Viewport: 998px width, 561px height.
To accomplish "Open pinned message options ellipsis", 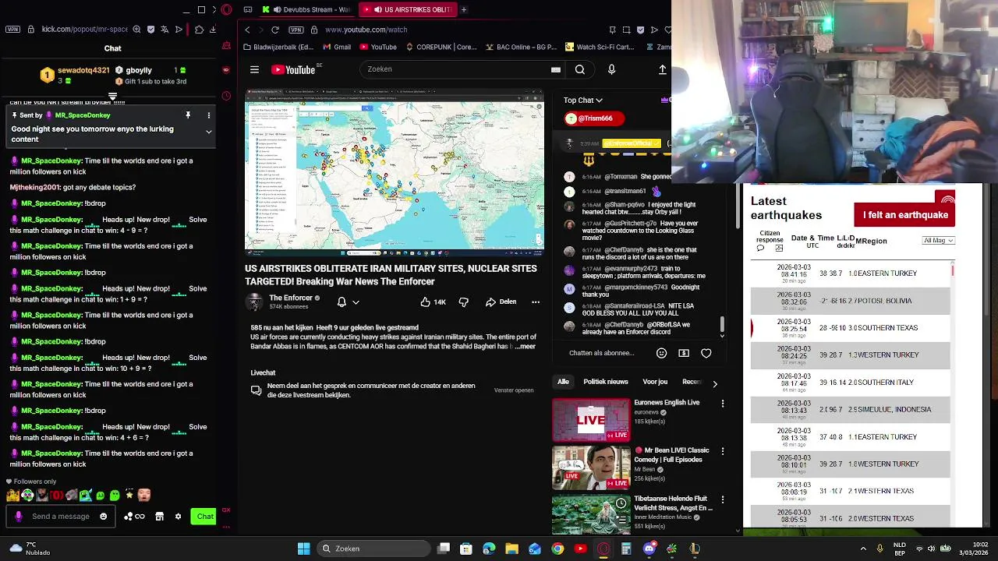I will click(208, 115).
